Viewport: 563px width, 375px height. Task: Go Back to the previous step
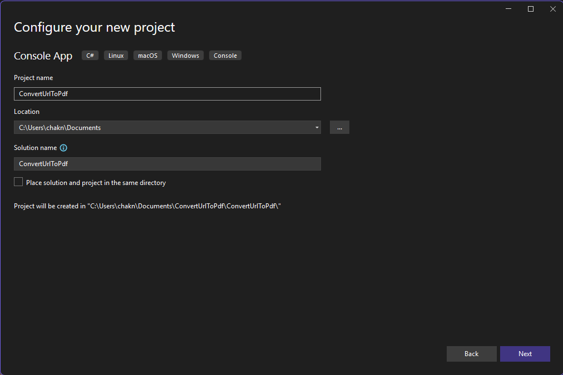[471, 354]
